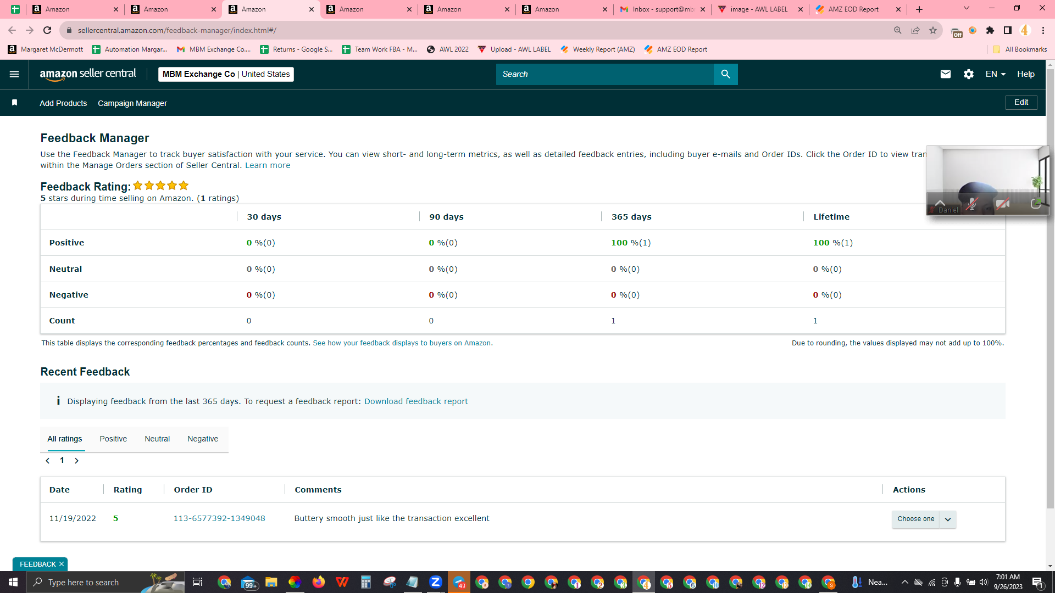Open Margaret McDermott bookmark
Image resolution: width=1055 pixels, height=593 pixels.
coord(46,49)
